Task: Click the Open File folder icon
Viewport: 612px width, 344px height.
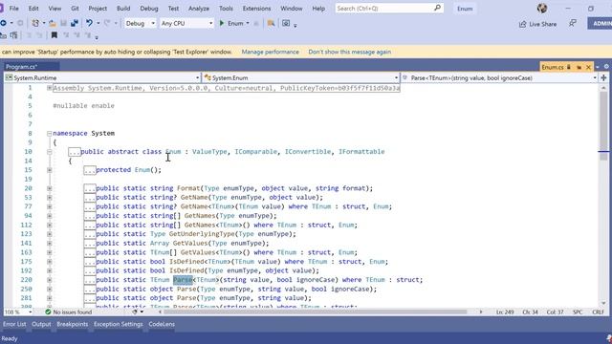Action: (x=52, y=23)
